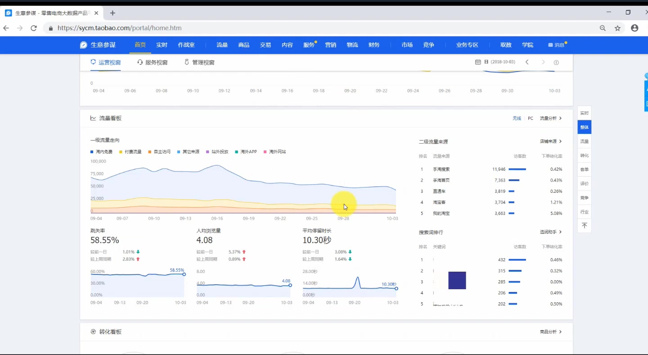The width and height of the screenshot is (648, 355).
Task: Switch to the 服务视窗 tab
Action: coord(153,62)
